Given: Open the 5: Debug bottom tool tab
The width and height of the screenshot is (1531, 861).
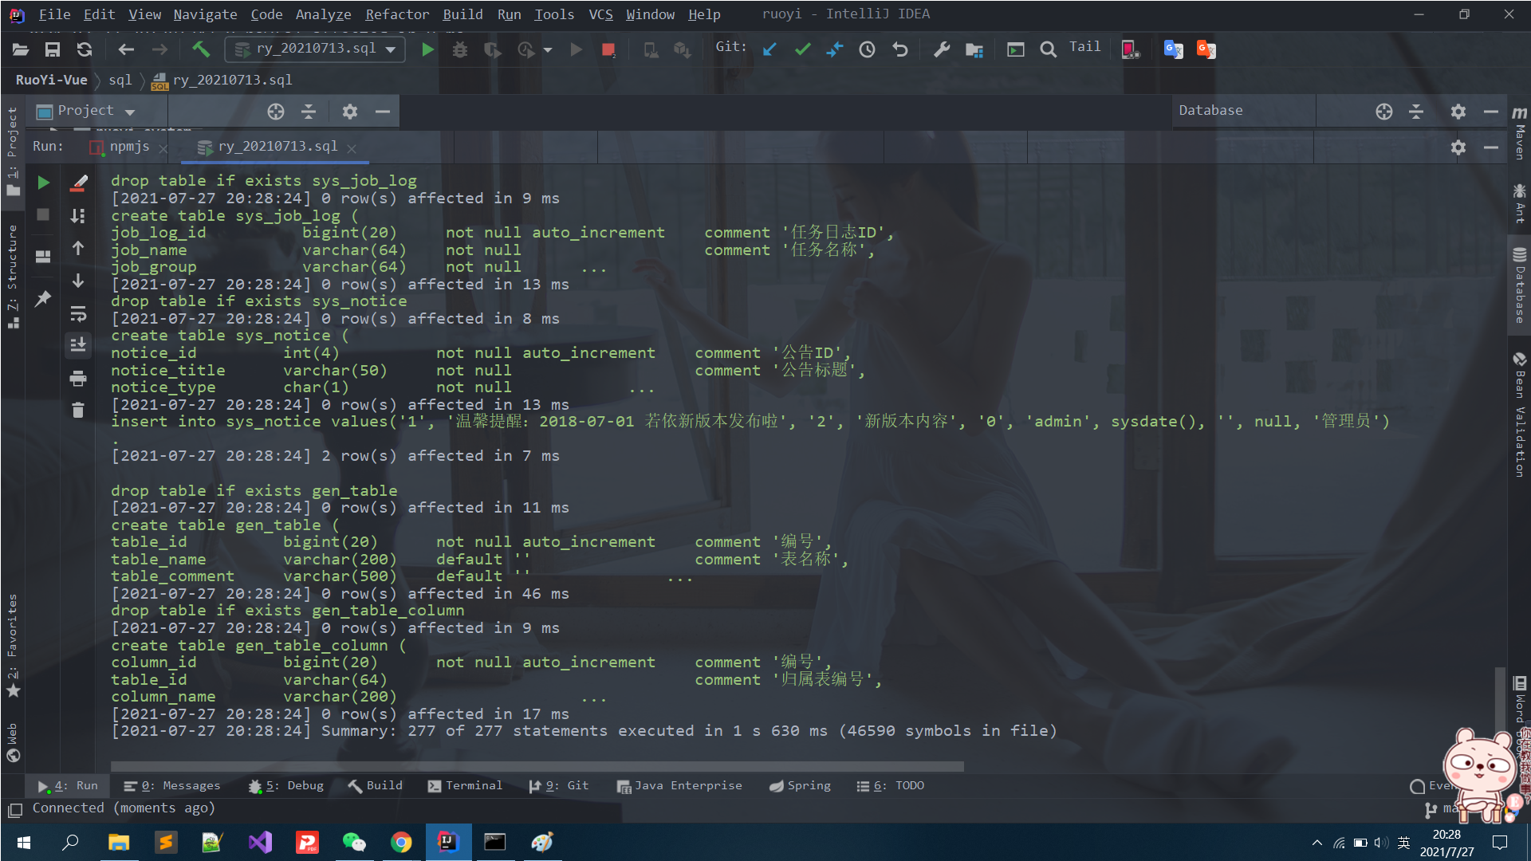Looking at the screenshot, I should (285, 786).
